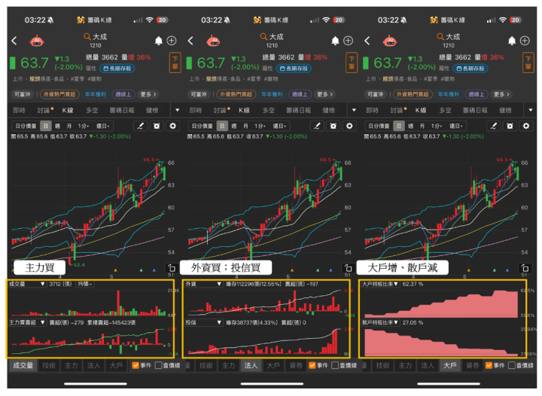Tap alarm clock icon in 外資買;投信買 screen
542x396 pixels.
[x=333, y=126]
